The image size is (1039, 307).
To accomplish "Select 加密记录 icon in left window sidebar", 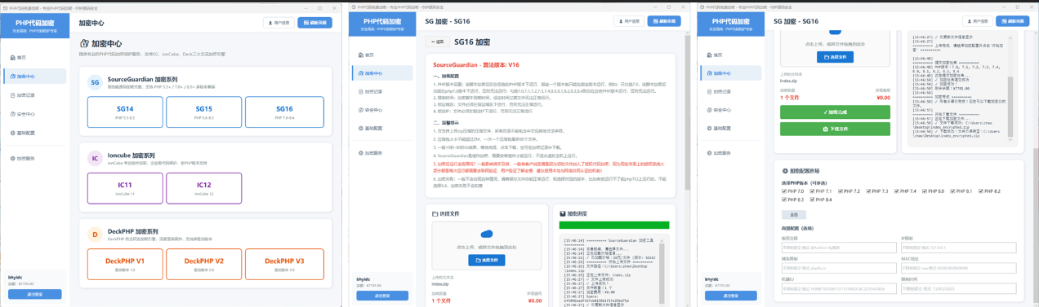I will [12, 95].
